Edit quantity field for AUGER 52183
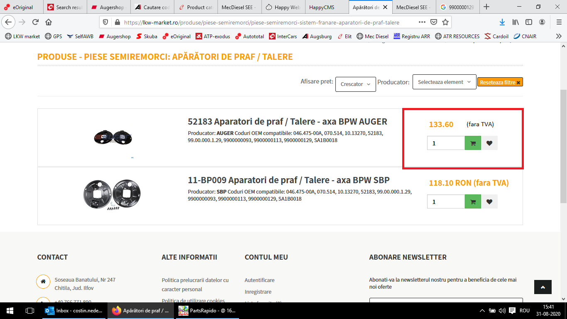Viewport: 567px width, 319px height. [446, 143]
